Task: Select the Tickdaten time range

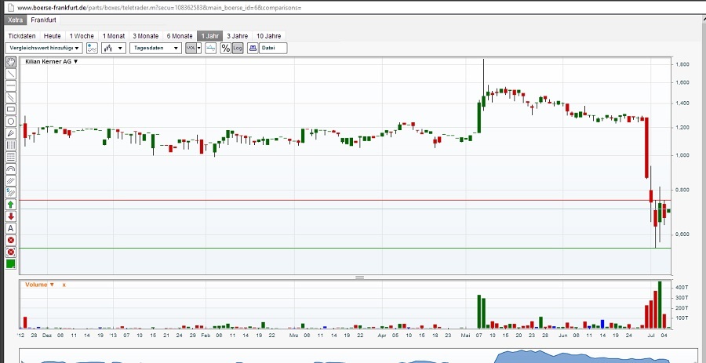Action: click(x=22, y=36)
